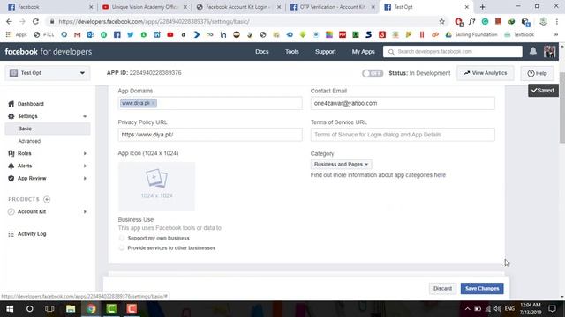This screenshot has width=565, height=317.
Task: Switch to Unique Vision Academy tab
Action: (x=144, y=7)
